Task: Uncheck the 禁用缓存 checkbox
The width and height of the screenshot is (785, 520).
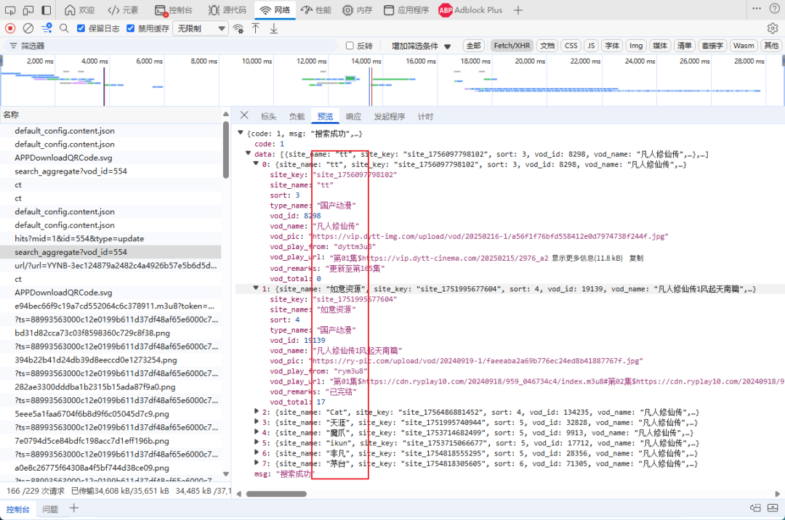Action: tap(130, 28)
